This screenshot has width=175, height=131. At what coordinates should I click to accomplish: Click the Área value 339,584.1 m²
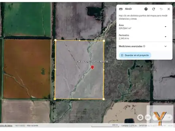(x=125, y=28)
